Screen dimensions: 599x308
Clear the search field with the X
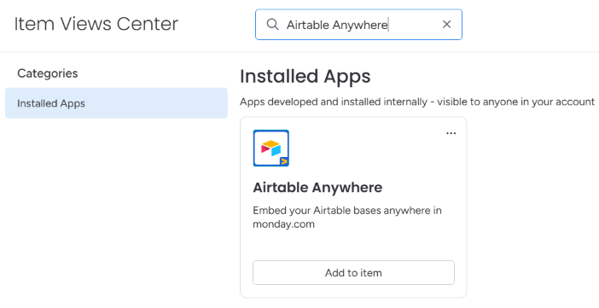(x=446, y=25)
